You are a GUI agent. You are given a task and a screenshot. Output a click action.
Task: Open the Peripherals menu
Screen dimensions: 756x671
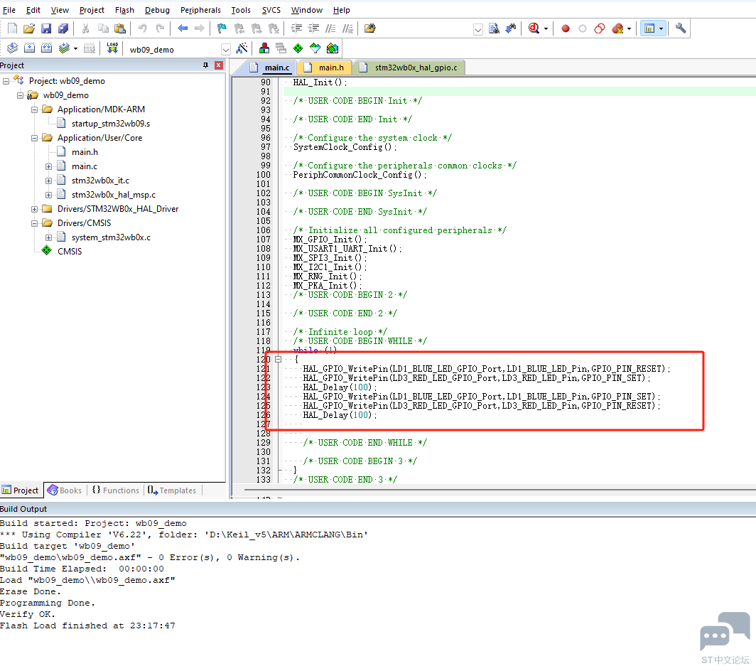[x=200, y=10]
